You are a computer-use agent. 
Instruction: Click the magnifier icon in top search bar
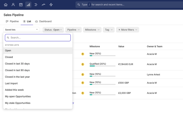(x=79, y=4)
